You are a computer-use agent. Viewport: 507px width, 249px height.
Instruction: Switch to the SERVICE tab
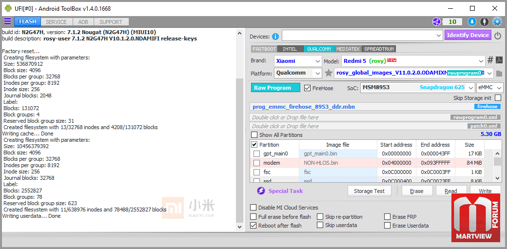(56, 22)
